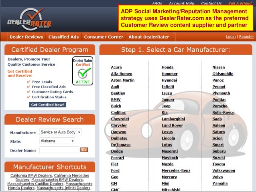Select Mercedes-Benz manufacturer

(176, 171)
